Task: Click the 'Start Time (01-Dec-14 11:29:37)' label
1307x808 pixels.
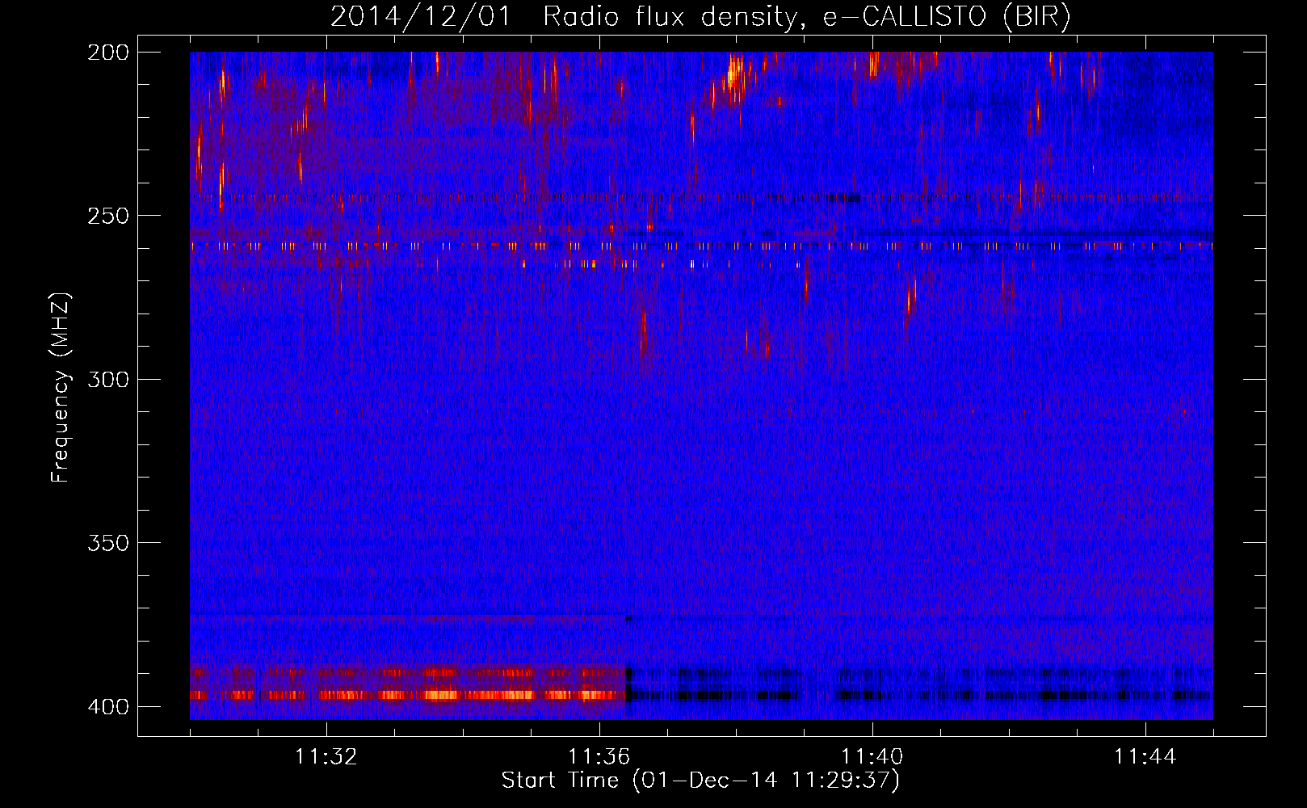Action: (700, 781)
